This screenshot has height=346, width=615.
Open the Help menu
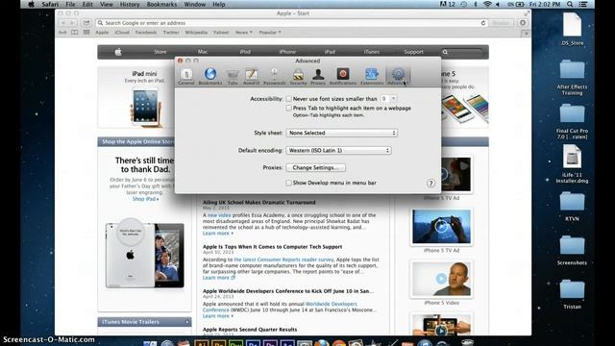[218, 4]
